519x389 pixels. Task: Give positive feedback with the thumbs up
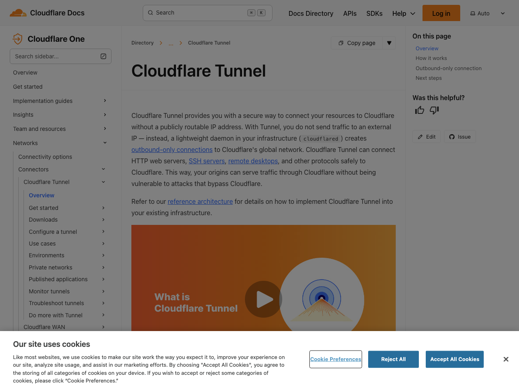tap(419, 110)
